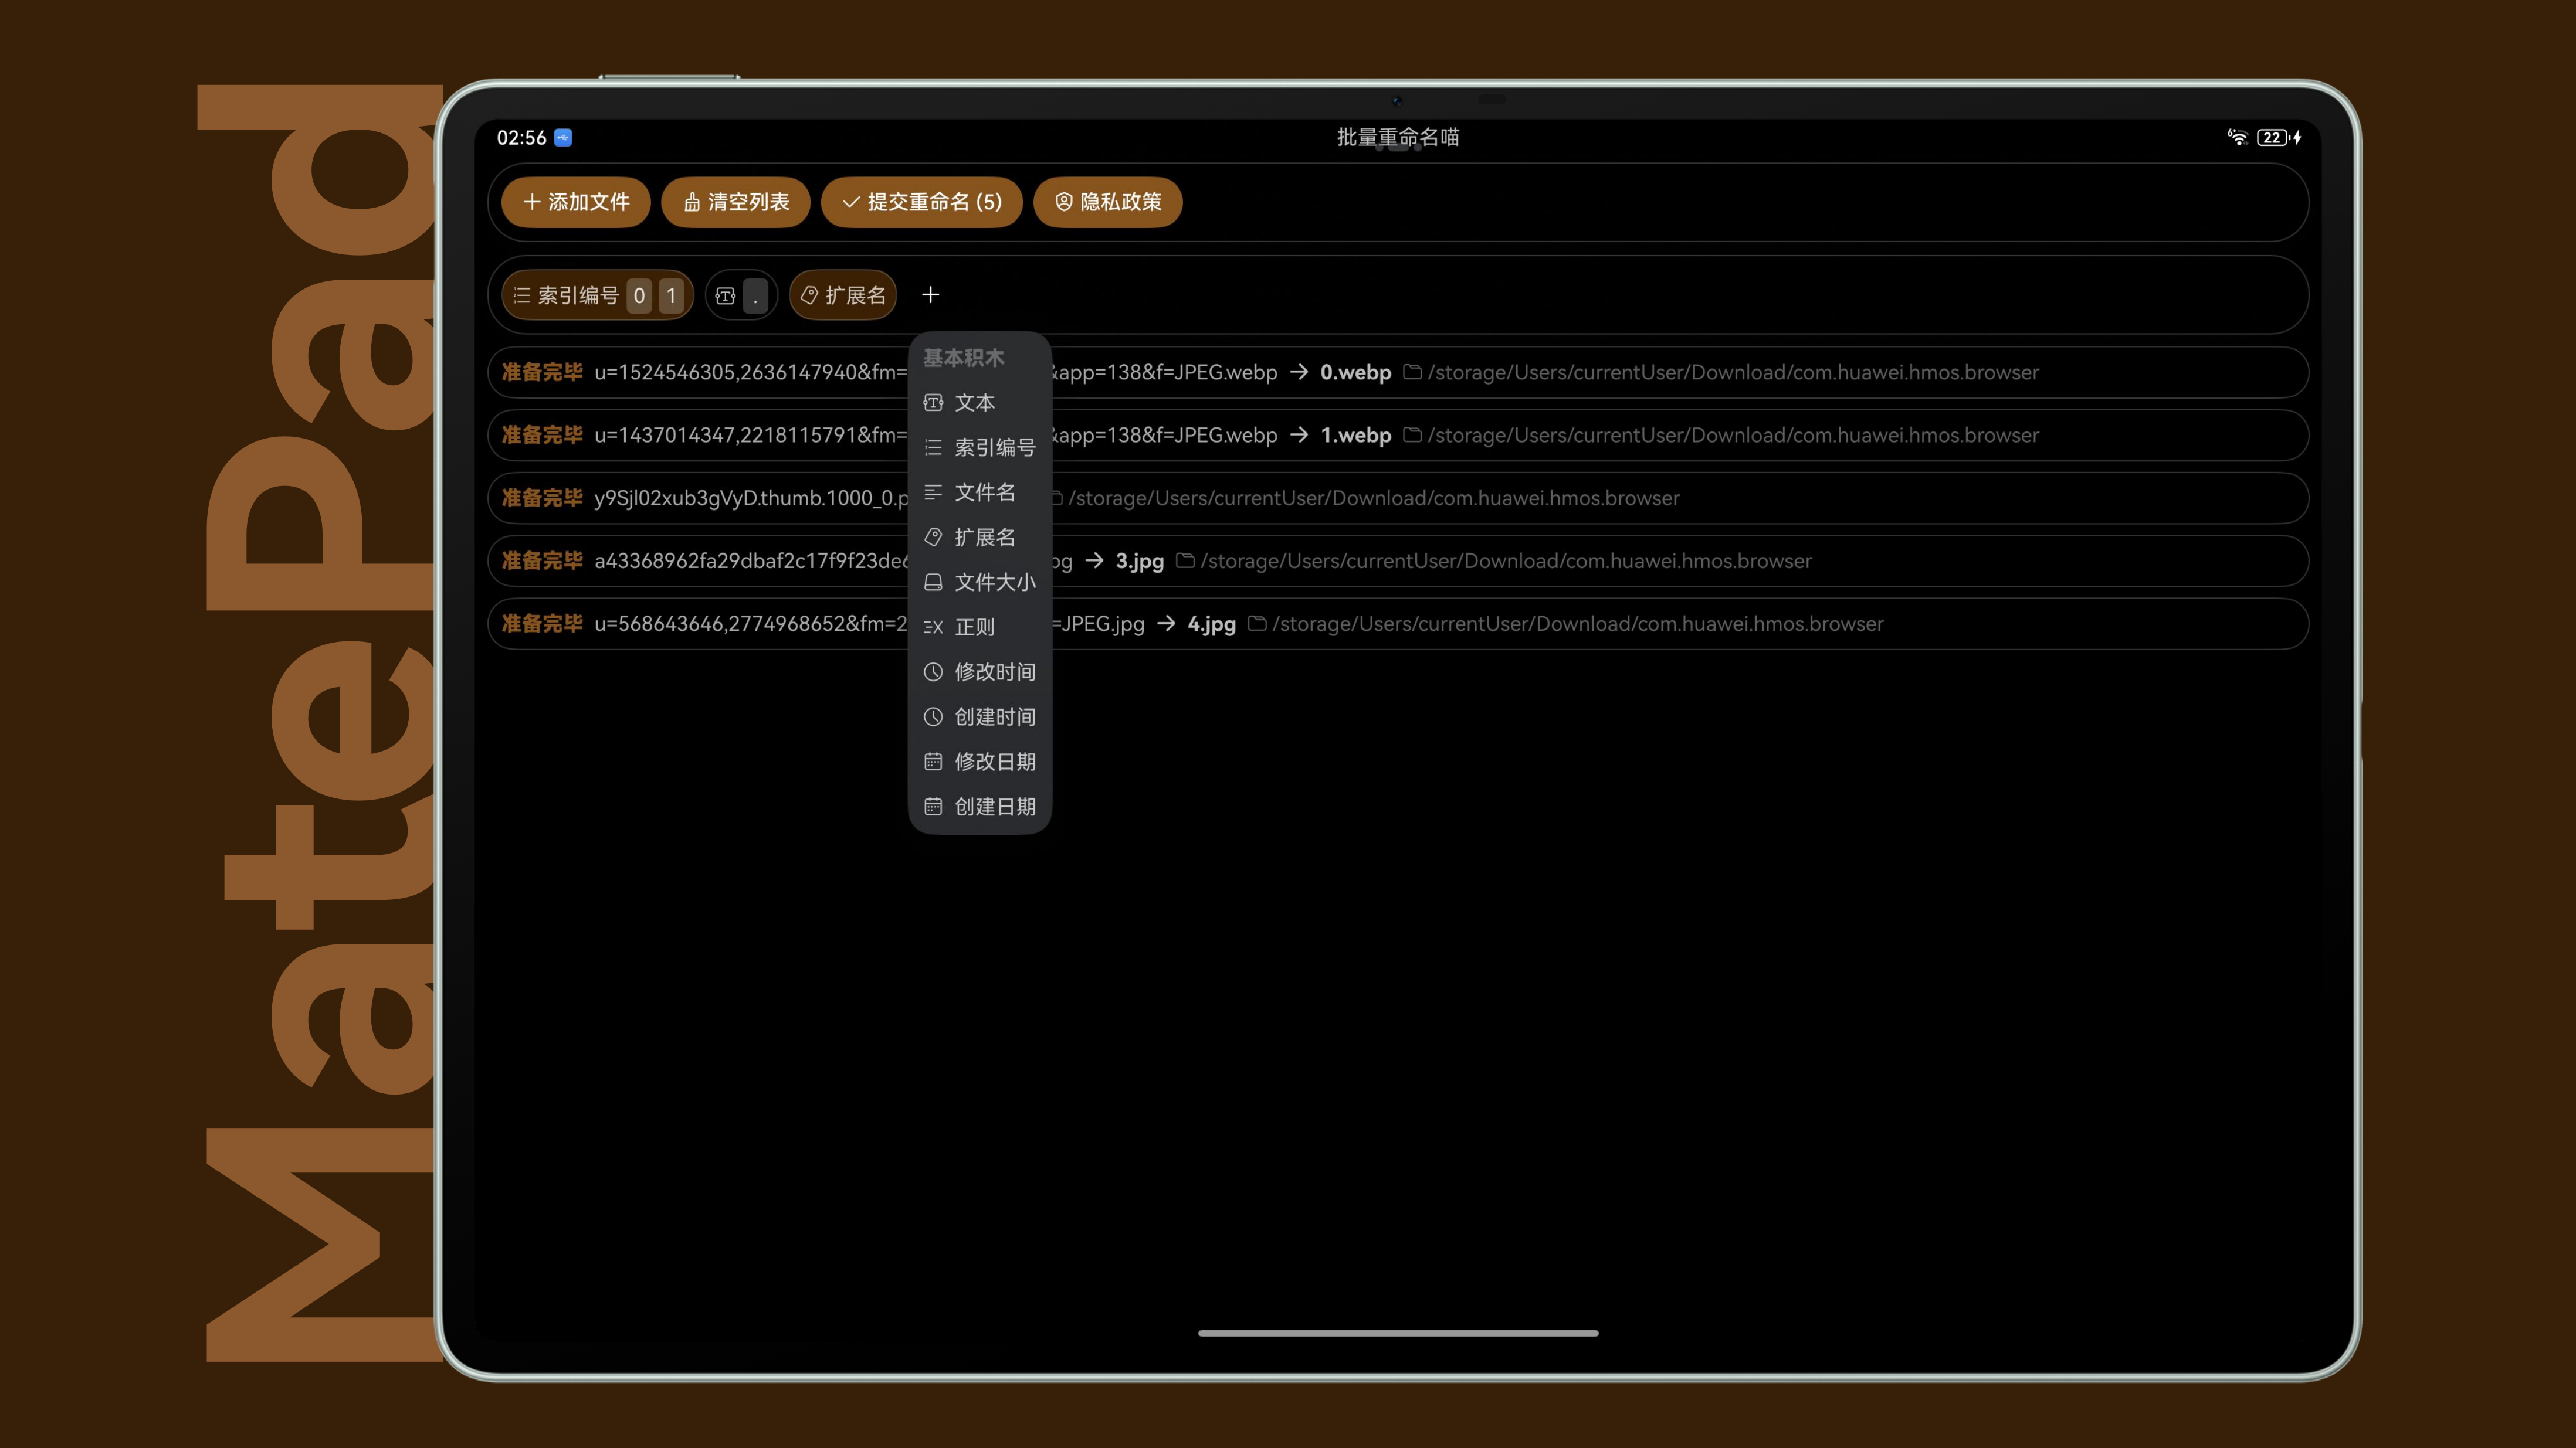Click the 0 start value of index block
Image resolution: width=2576 pixels, height=1448 pixels.
click(x=639, y=296)
